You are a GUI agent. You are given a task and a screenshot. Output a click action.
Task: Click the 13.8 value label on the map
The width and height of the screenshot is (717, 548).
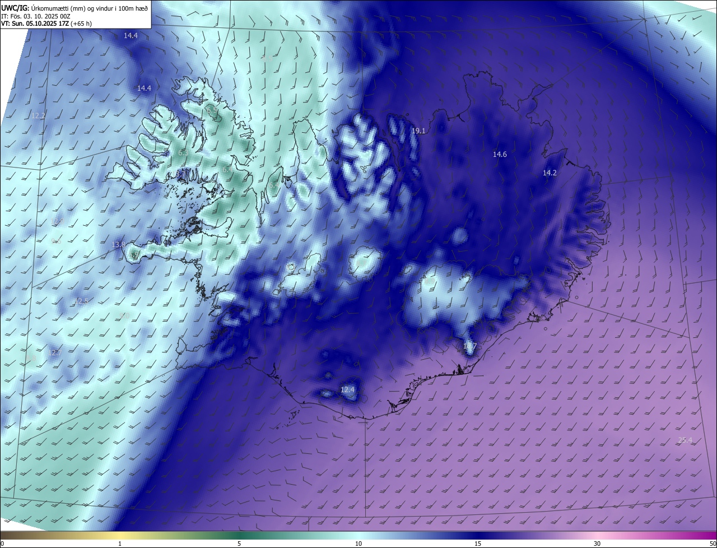point(118,244)
